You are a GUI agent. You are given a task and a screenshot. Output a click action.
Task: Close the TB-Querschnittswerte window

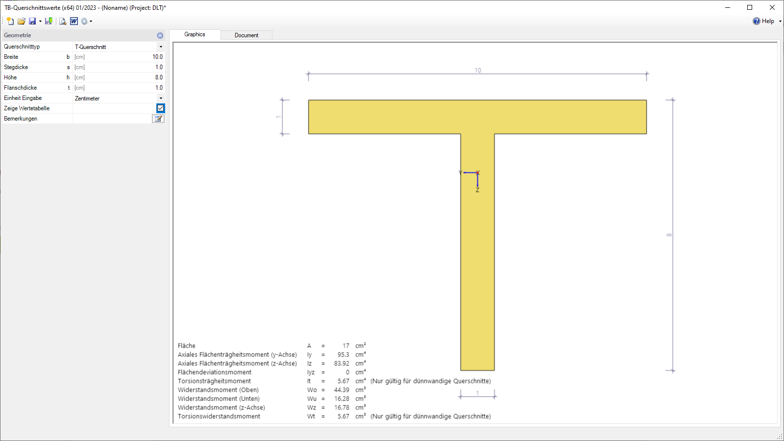[x=772, y=7]
